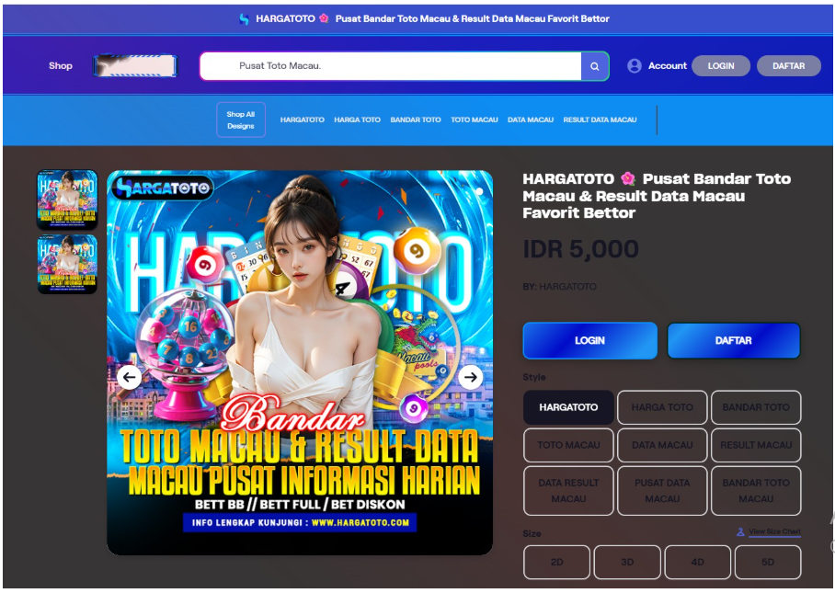Open the View Size Chart link

pos(775,531)
